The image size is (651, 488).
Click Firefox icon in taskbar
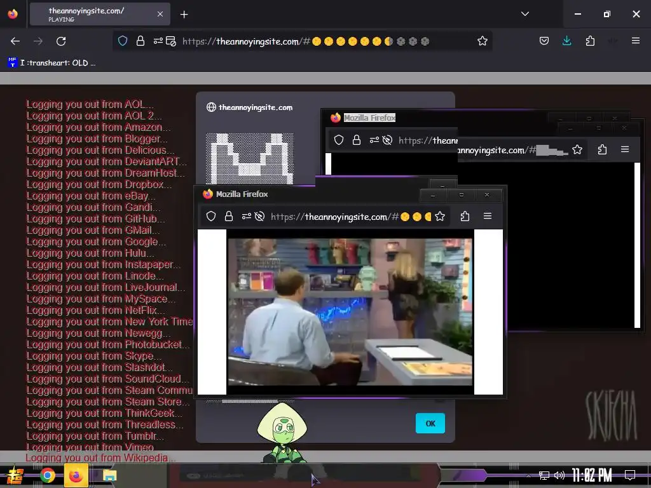click(76, 475)
